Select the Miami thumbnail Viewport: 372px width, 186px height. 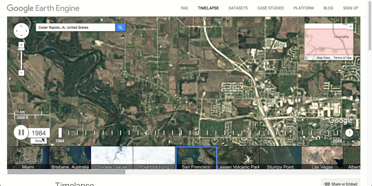pyautogui.click(x=28, y=158)
